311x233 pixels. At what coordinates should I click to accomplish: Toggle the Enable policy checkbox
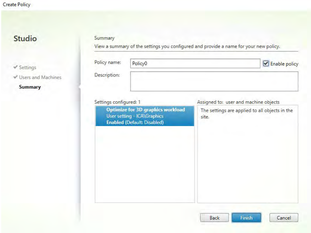(x=265, y=64)
